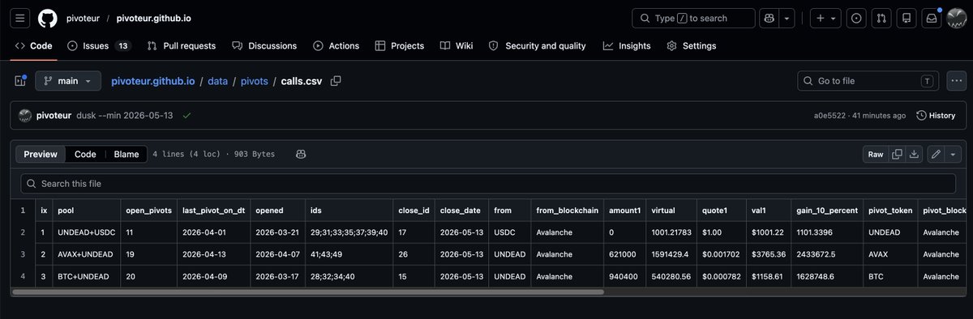View your issues icon in header
Screen dimensions: 973x319
(x=856, y=18)
